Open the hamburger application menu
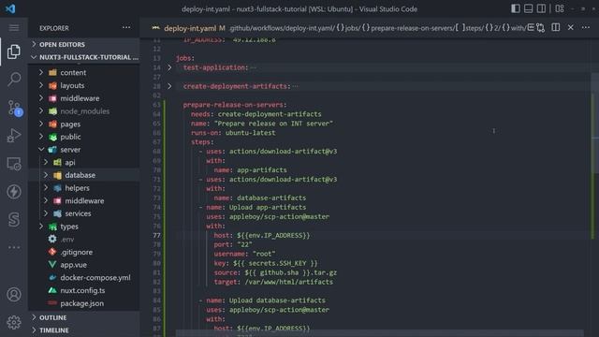This screenshot has width=599, height=337. click(x=14, y=28)
